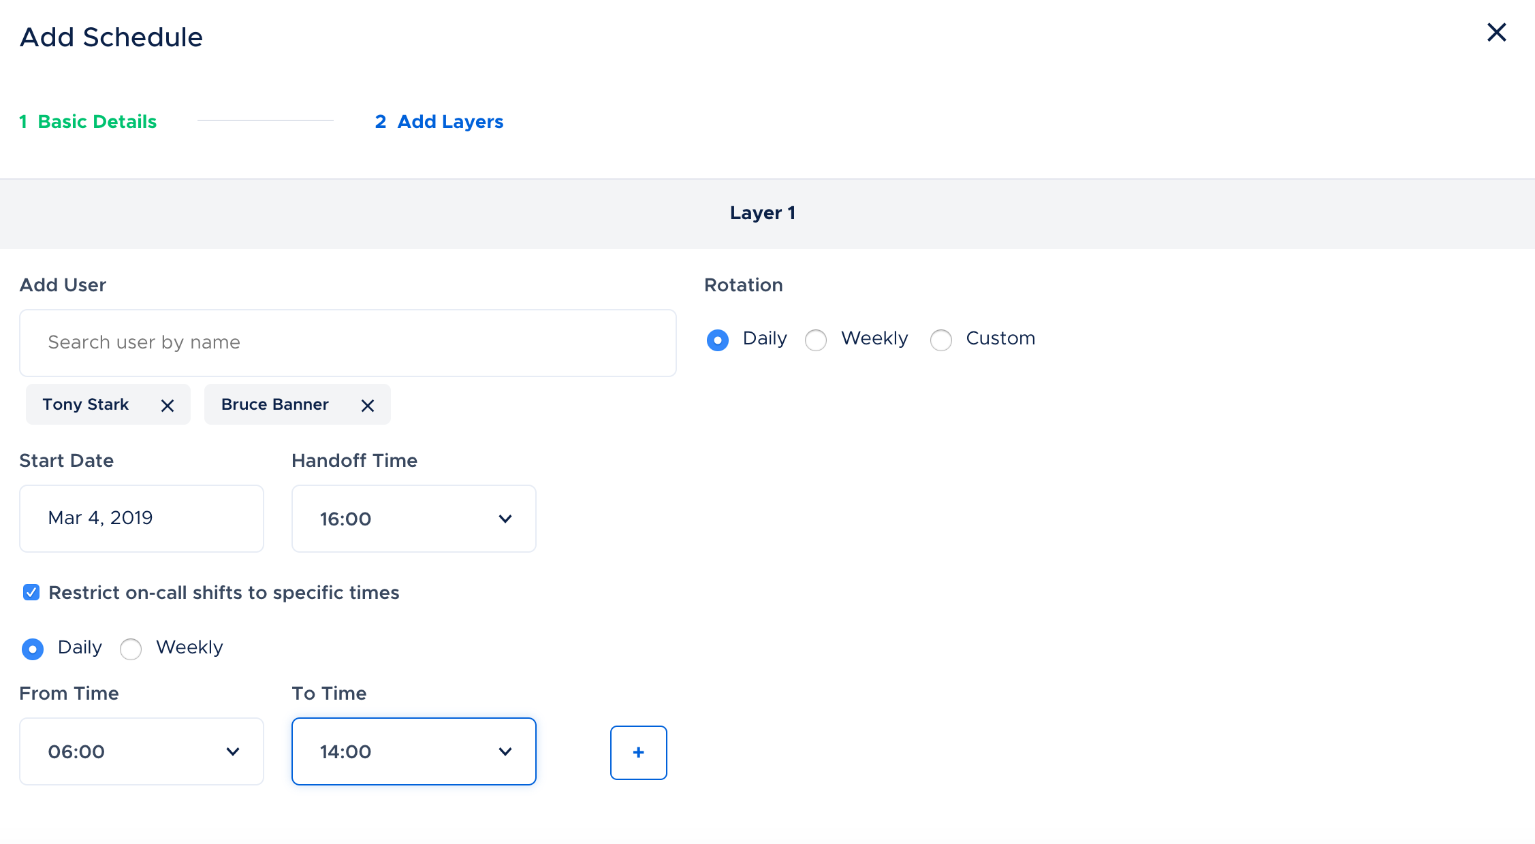This screenshot has width=1535, height=844.
Task: Choose Custom rotation option
Action: point(941,340)
